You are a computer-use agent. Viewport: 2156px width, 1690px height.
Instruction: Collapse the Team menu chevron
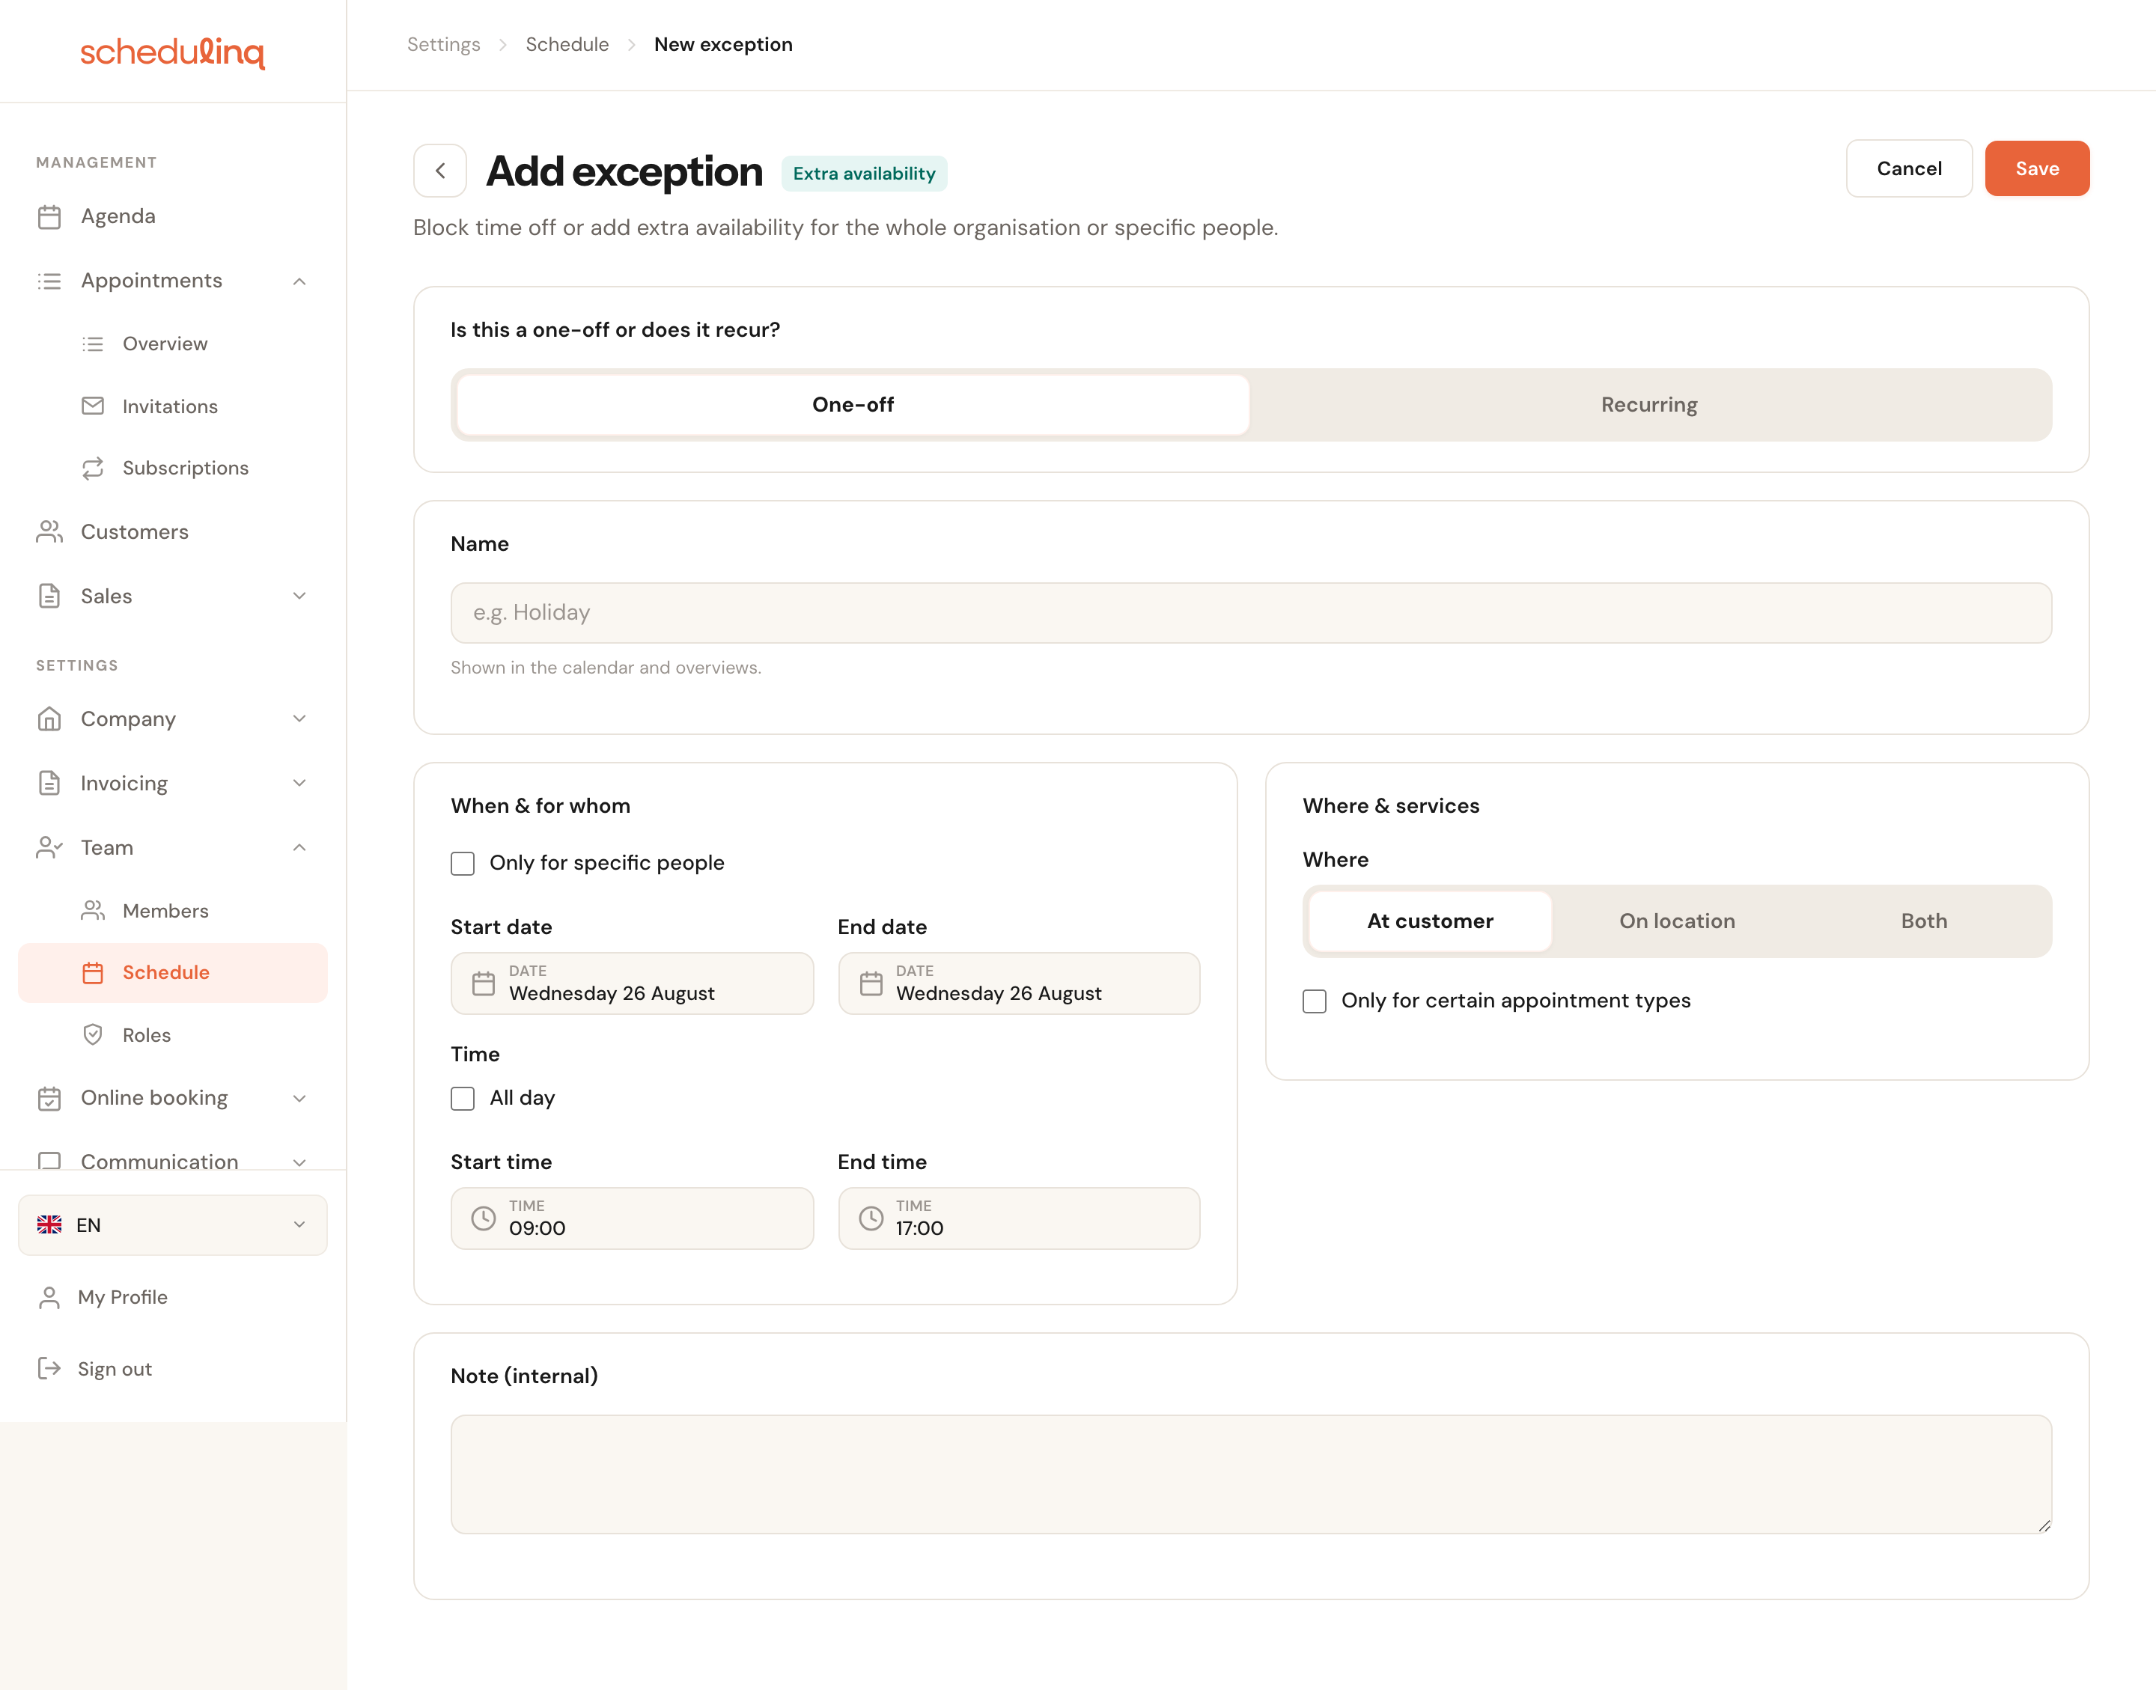299,848
